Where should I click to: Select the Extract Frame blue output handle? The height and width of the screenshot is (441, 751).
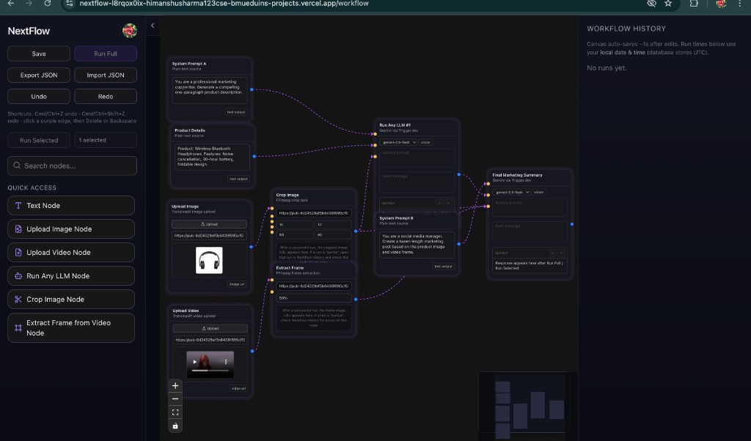(356, 299)
